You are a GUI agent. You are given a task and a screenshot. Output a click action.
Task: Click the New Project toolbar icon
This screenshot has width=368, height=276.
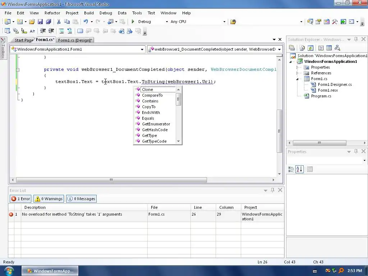[x=8, y=22]
